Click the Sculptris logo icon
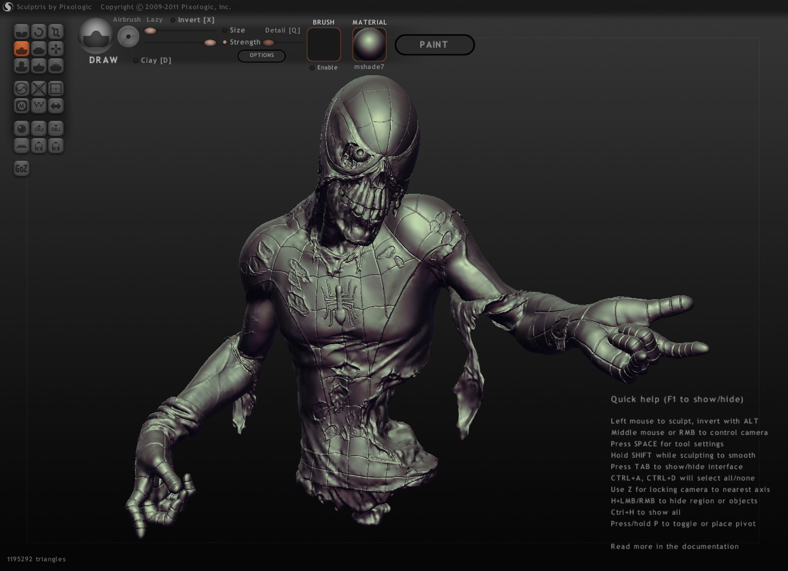 click(x=7, y=7)
